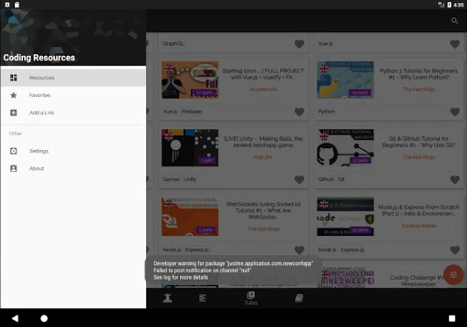Open 'Git & GitHub Tutorial for Beginners' title

pos(419,142)
